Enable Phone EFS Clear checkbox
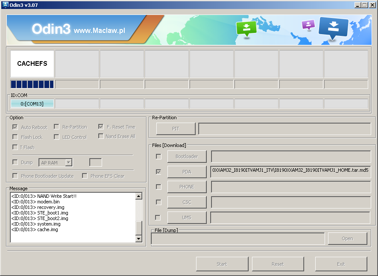Viewport: 378px width, 276px height. coord(85,176)
